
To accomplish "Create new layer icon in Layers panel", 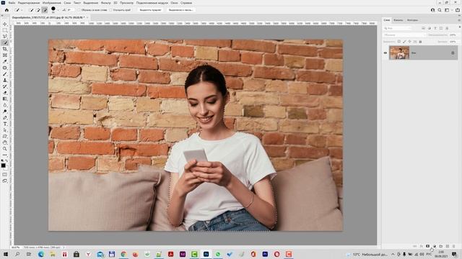I will (x=448, y=246).
